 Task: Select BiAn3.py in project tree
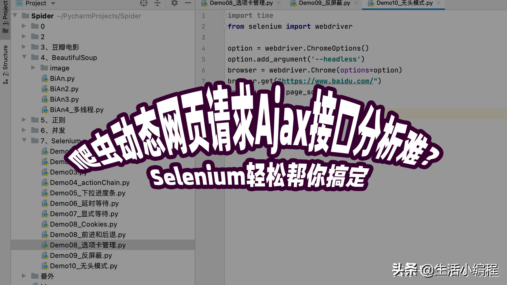[64, 99]
